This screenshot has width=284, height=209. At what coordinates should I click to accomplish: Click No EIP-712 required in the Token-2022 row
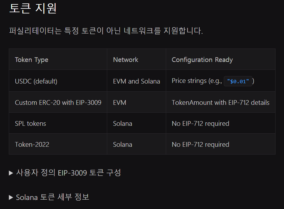point(200,145)
